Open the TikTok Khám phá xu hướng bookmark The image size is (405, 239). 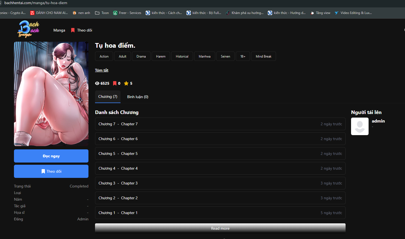[x=245, y=13]
